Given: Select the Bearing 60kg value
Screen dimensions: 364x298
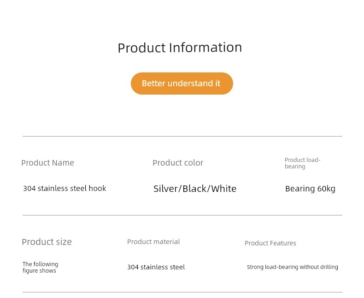Looking at the screenshot, I should 310,189.
